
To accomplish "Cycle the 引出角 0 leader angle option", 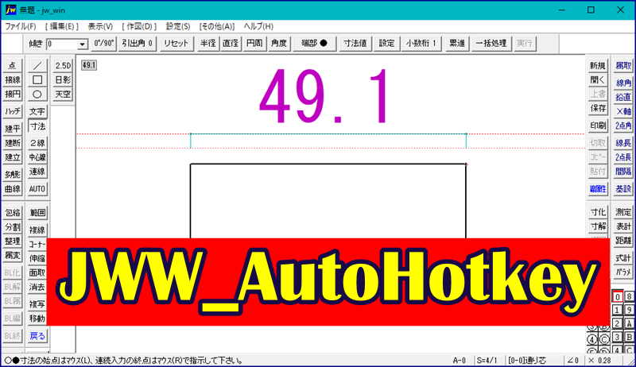I will point(138,44).
